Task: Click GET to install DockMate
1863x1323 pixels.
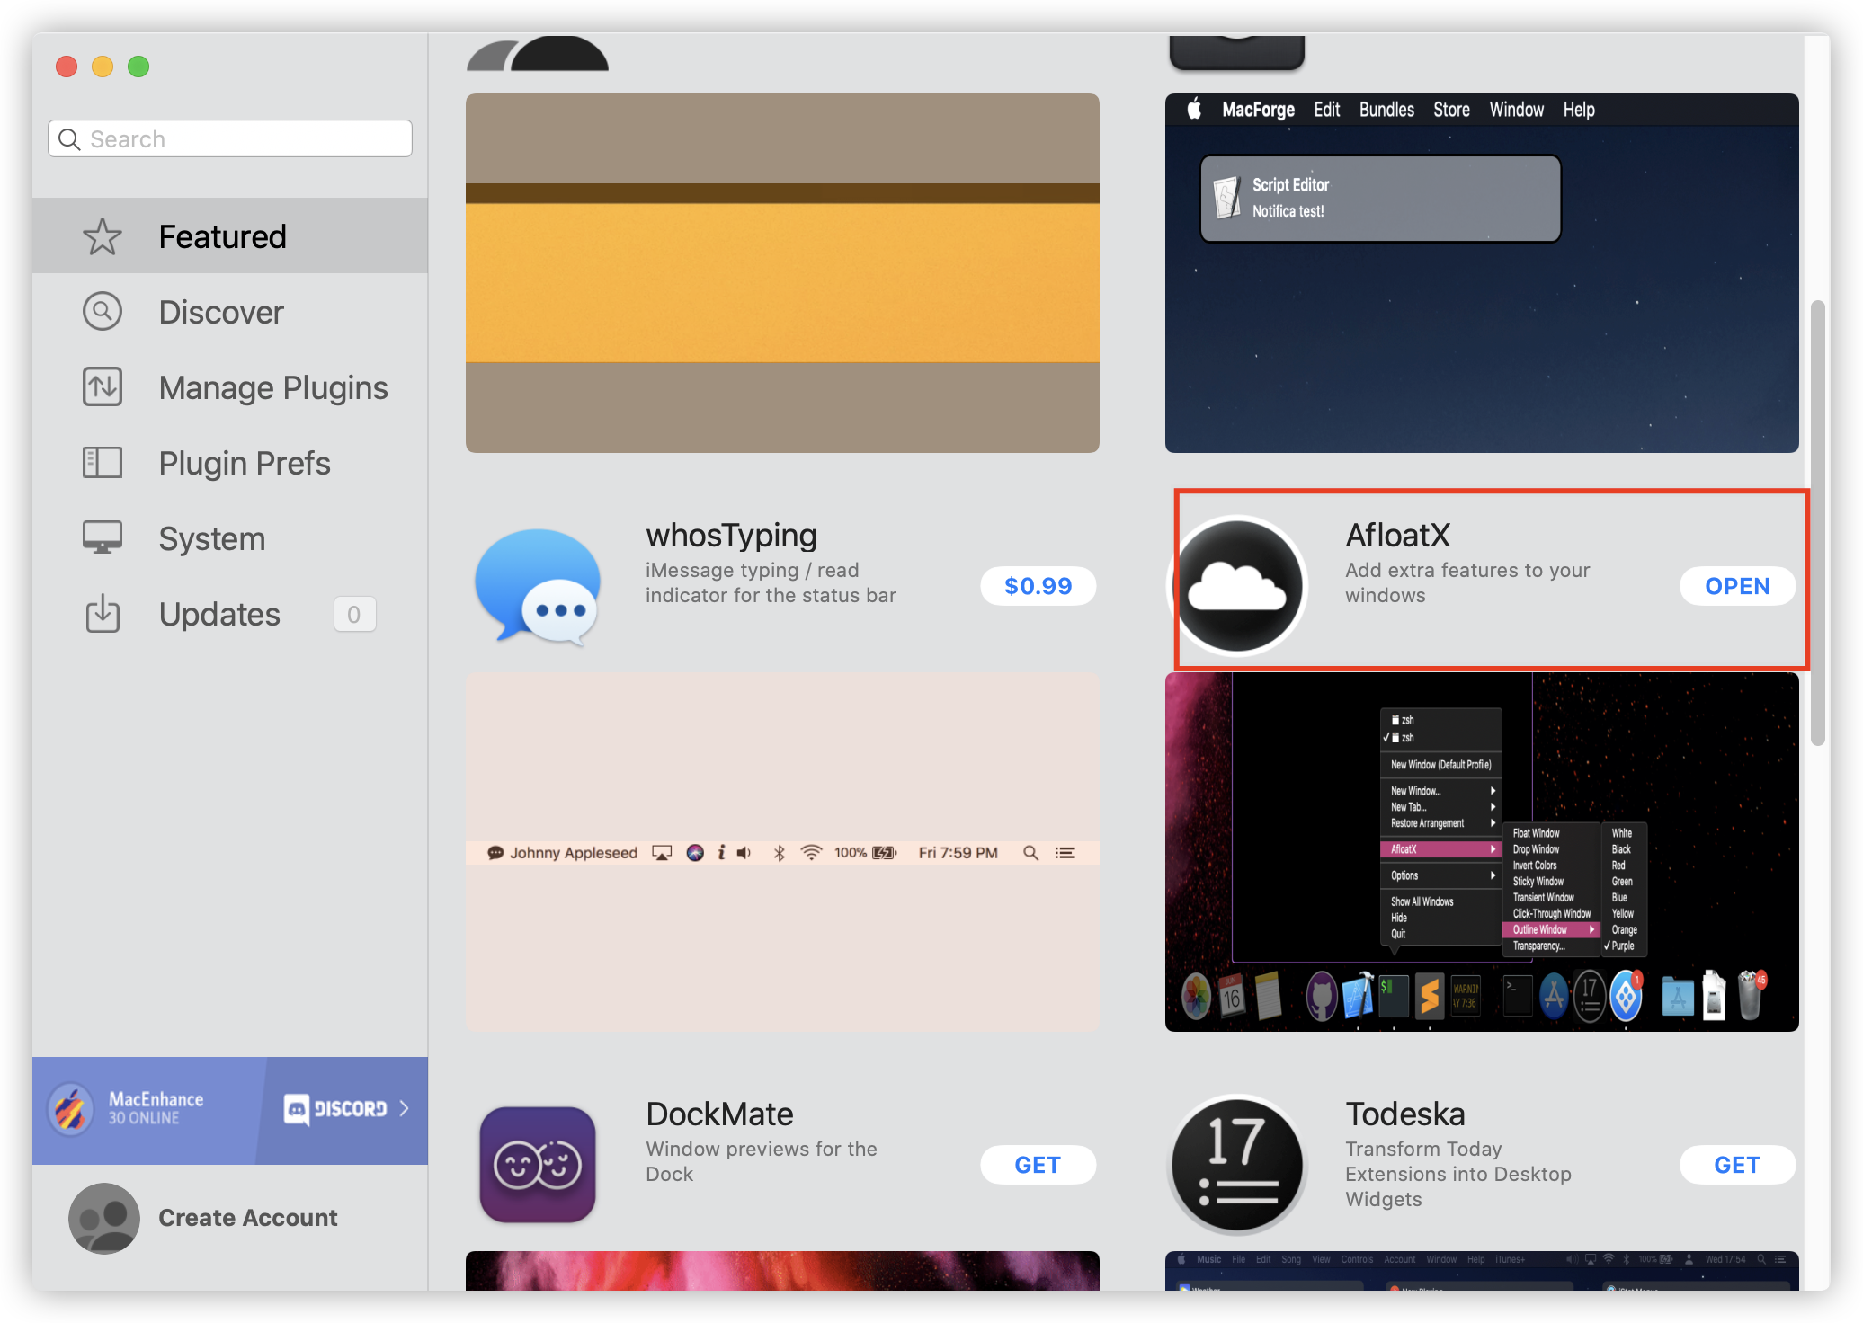Action: pyautogui.click(x=1038, y=1164)
